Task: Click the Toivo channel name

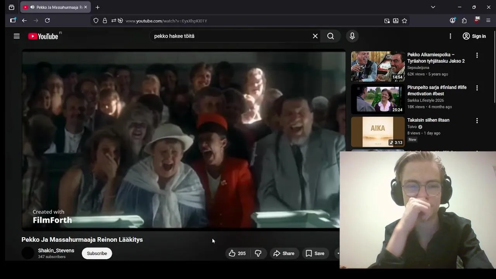Action: pos(412,127)
